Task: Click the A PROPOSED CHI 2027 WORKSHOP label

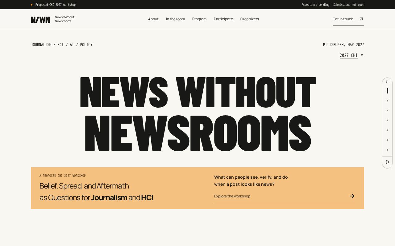Action: pos(63,176)
